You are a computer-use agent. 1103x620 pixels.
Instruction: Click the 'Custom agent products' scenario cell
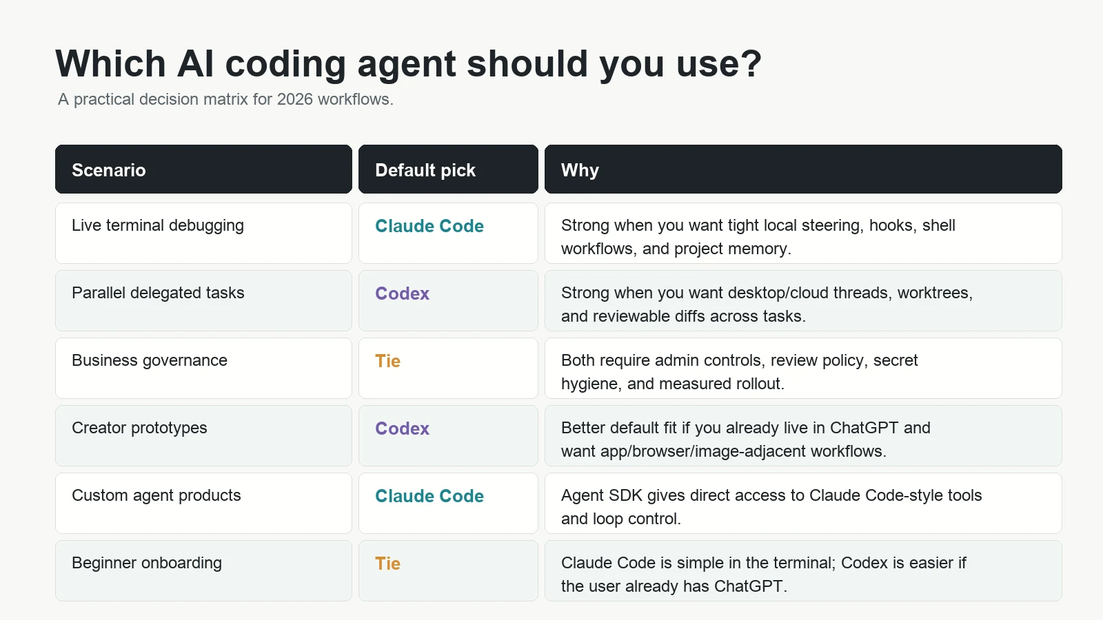pos(203,504)
